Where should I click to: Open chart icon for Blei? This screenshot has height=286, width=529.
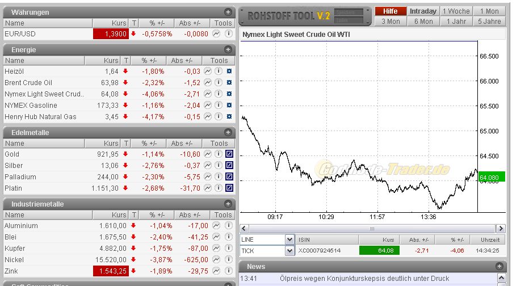[x=216, y=237]
